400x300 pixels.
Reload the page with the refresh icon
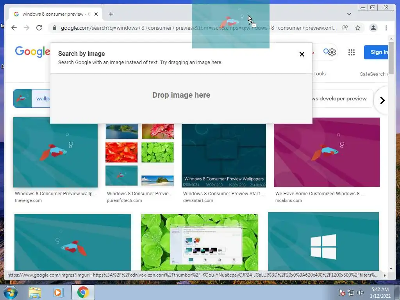39,28
